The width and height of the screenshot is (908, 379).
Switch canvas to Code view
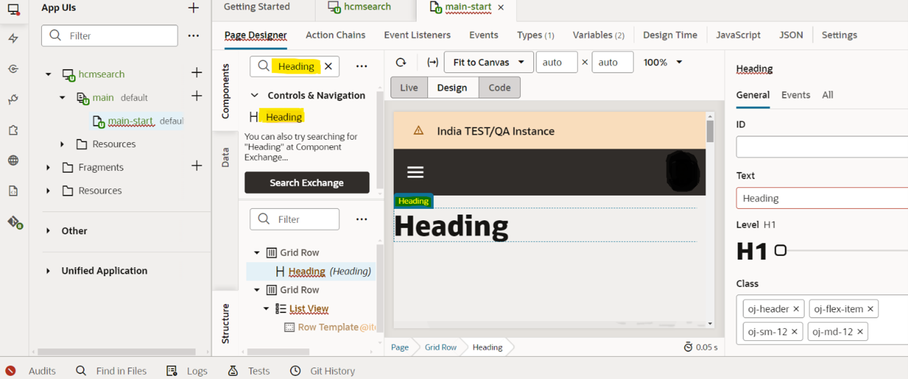tap(499, 88)
